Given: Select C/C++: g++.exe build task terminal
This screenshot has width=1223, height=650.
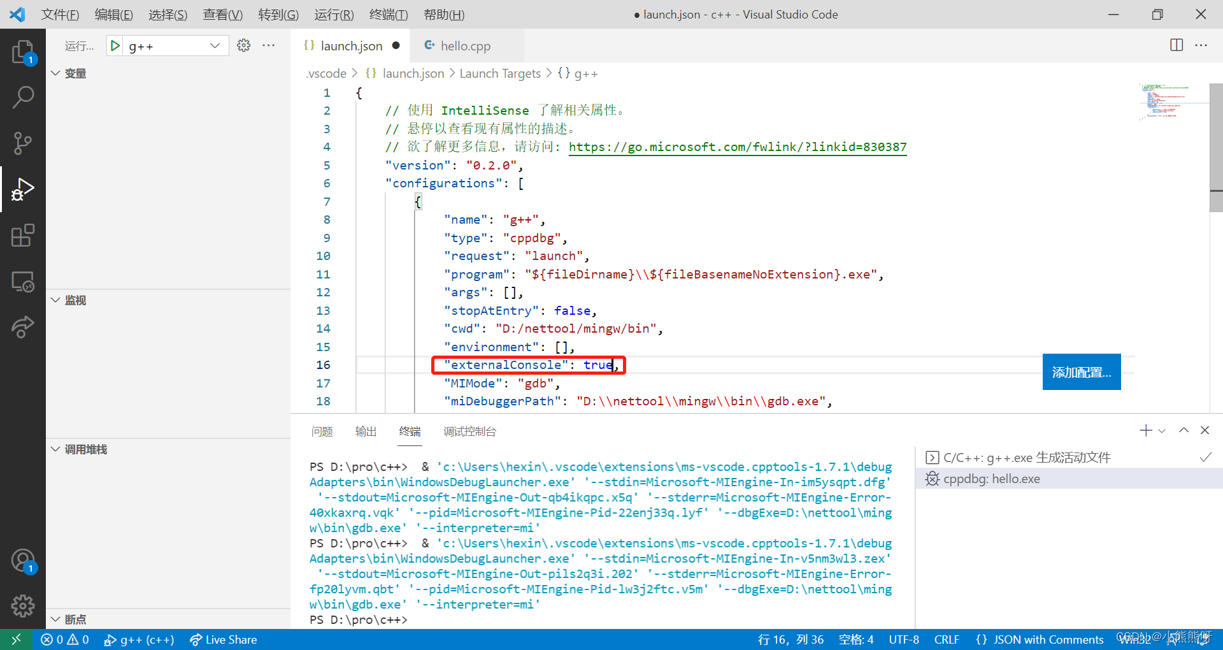Looking at the screenshot, I should point(1069,458).
